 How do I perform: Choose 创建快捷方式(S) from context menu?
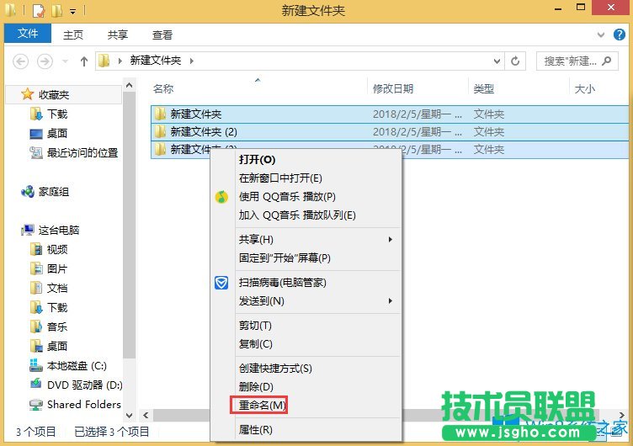point(275,368)
